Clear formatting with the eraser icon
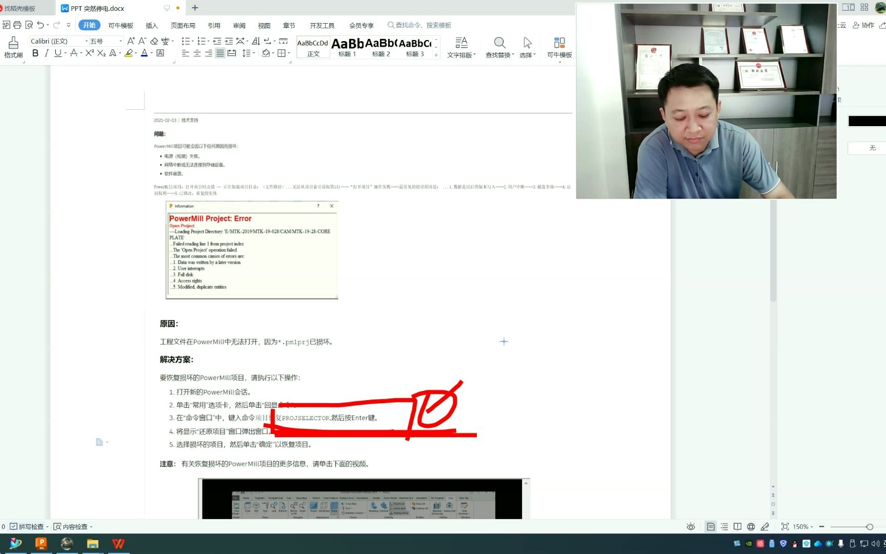 point(154,41)
